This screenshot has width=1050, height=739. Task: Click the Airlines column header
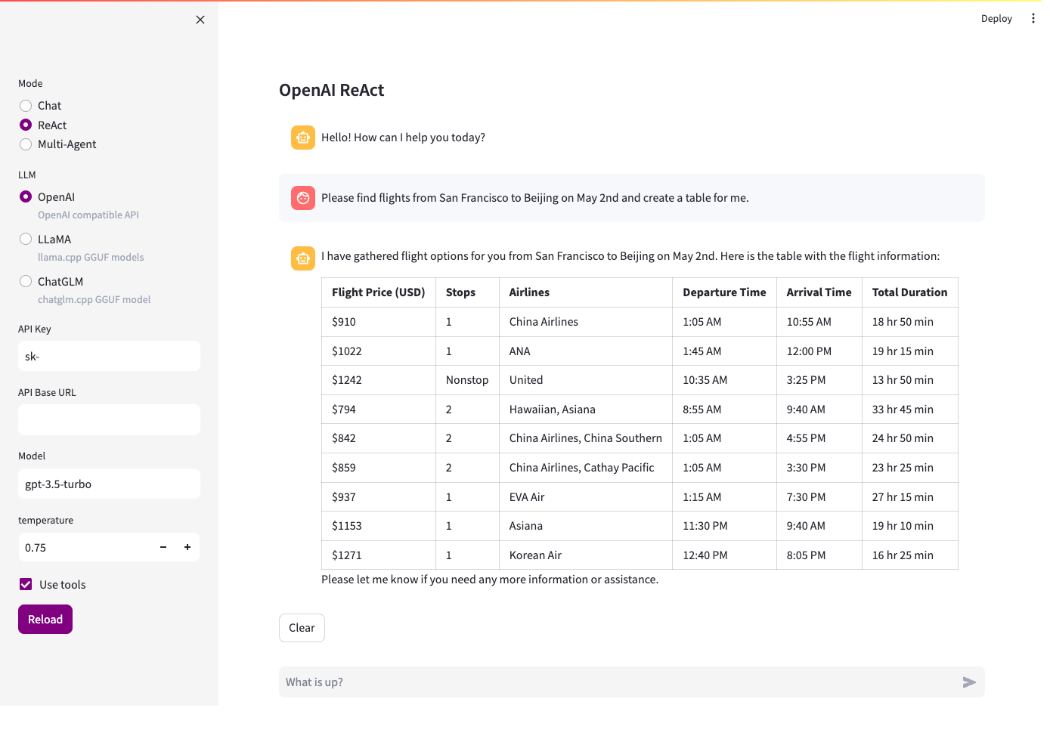click(x=586, y=292)
